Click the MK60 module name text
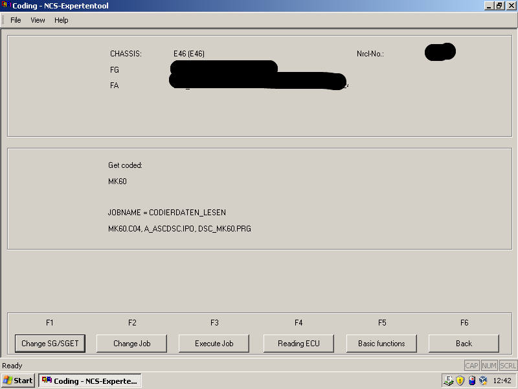The height and width of the screenshot is (389, 518). (x=117, y=182)
